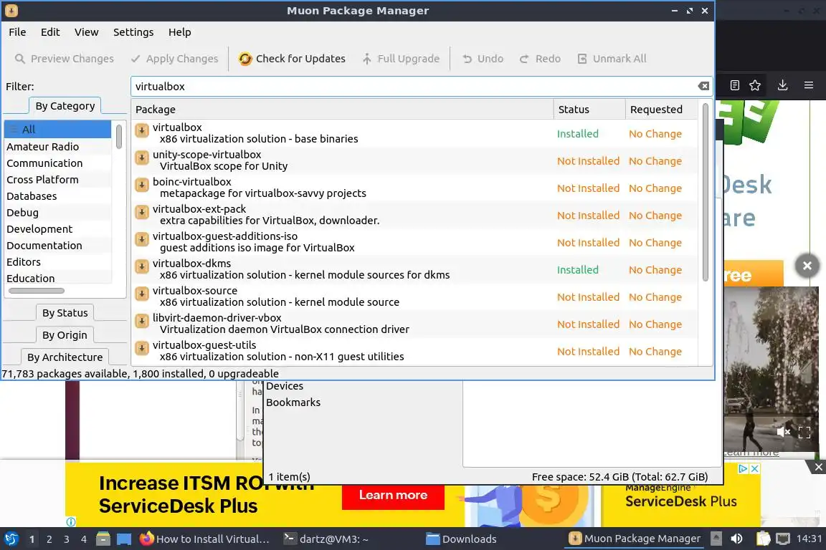Click the package icon for virtualbox

click(x=142, y=130)
